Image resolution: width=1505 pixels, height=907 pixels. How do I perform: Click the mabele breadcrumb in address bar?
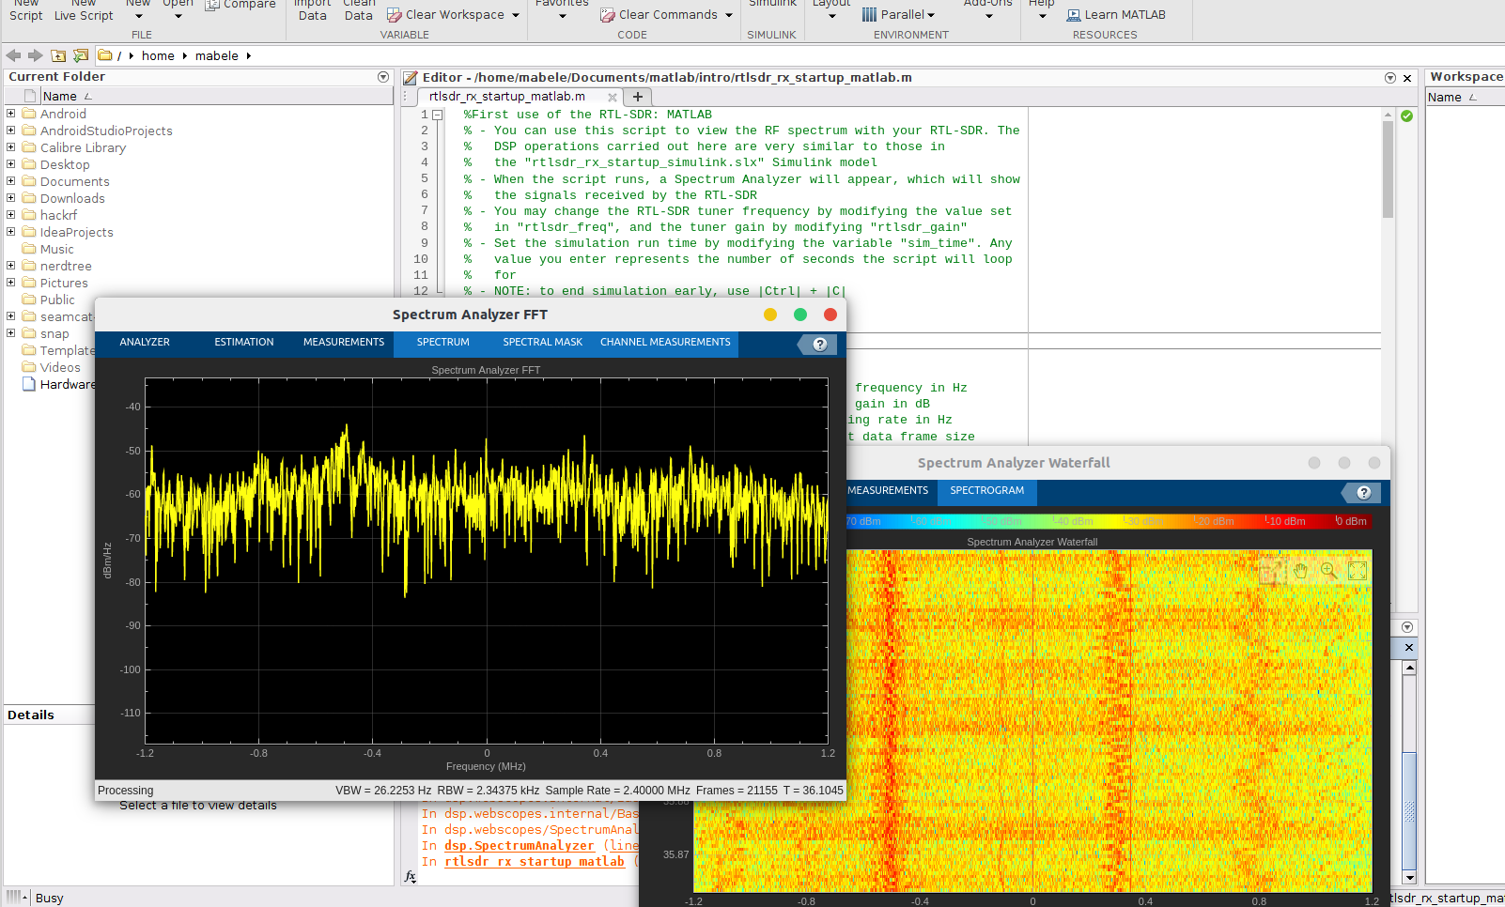point(217,56)
